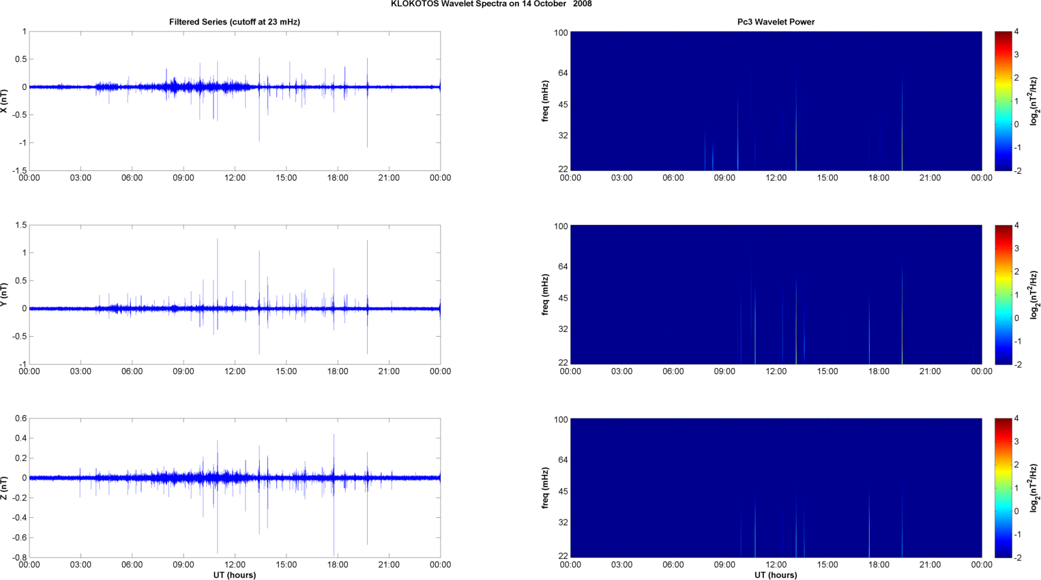This screenshot has width=1041, height=580.
Task: Click the KLOKOTOS Wavelet Spectra figure title
Action: coord(491,4)
